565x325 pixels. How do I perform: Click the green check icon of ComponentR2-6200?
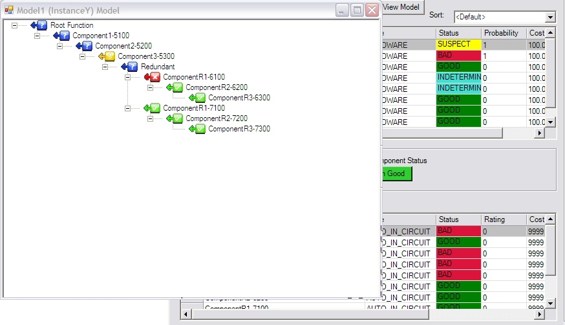pos(175,87)
